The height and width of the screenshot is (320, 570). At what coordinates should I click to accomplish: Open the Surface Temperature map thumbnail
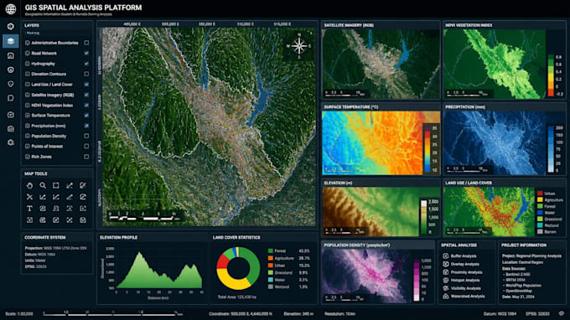click(381, 142)
